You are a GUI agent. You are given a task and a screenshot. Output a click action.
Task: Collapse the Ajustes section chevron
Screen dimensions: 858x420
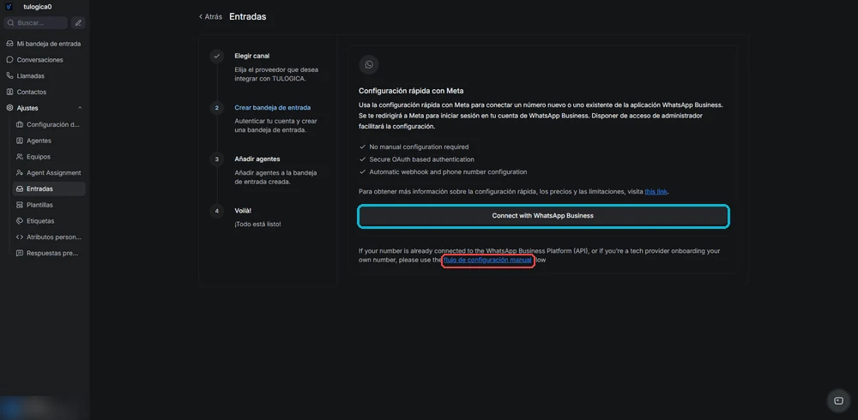tap(80, 108)
